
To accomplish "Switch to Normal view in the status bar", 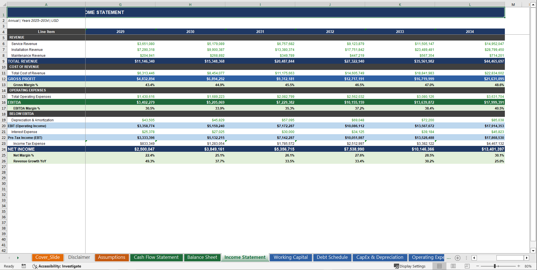I will [x=439, y=266].
